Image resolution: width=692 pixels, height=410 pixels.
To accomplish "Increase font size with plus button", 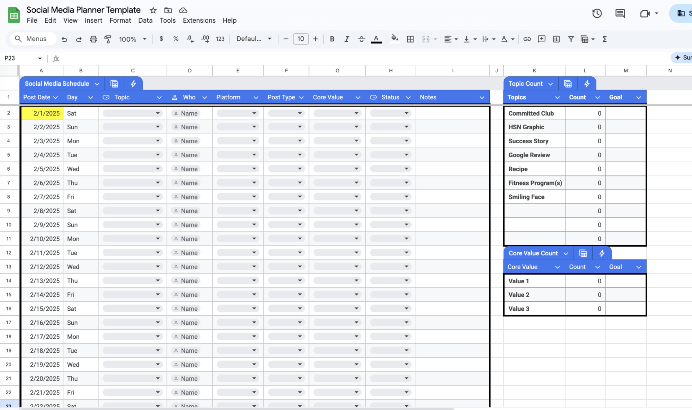I will (x=315, y=39).
